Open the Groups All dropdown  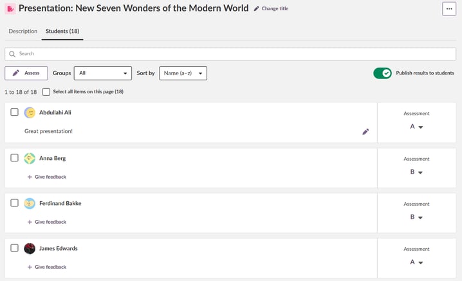click(103, 73)
